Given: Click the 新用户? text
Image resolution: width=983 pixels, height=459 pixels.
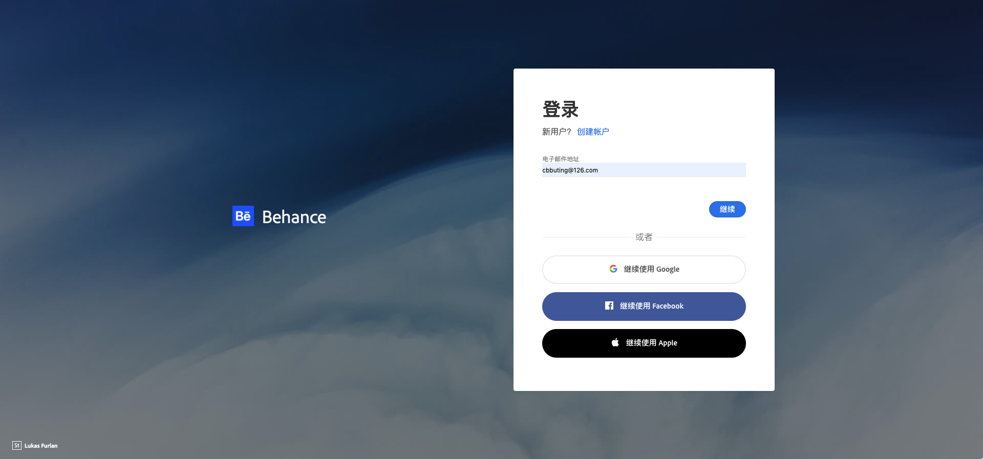Looking at the screenshot, I should (x=557, y=132).
